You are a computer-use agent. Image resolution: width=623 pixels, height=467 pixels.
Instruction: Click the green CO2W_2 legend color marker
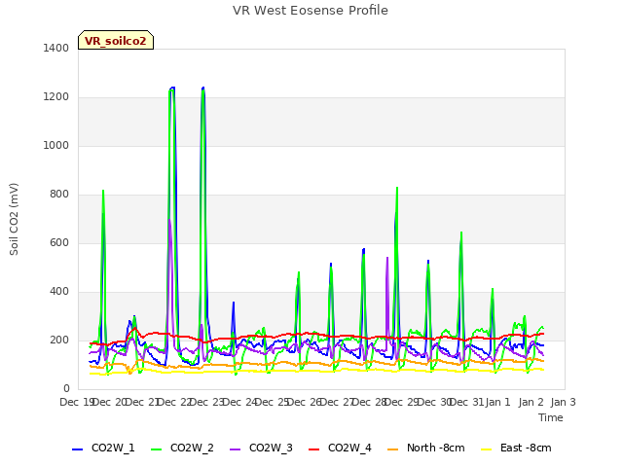tap(156, 449)
